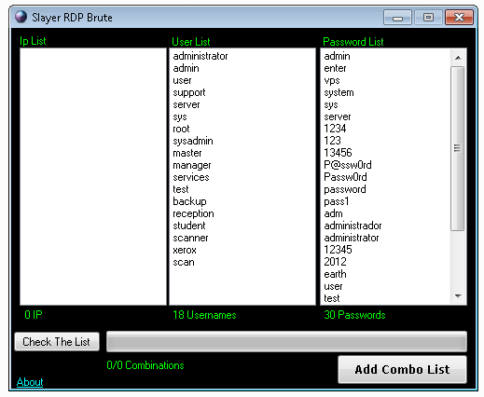This screenshot has width=484, height=397.
Task: Select '13456' in the Password List
Action: (x=338, y=153)
